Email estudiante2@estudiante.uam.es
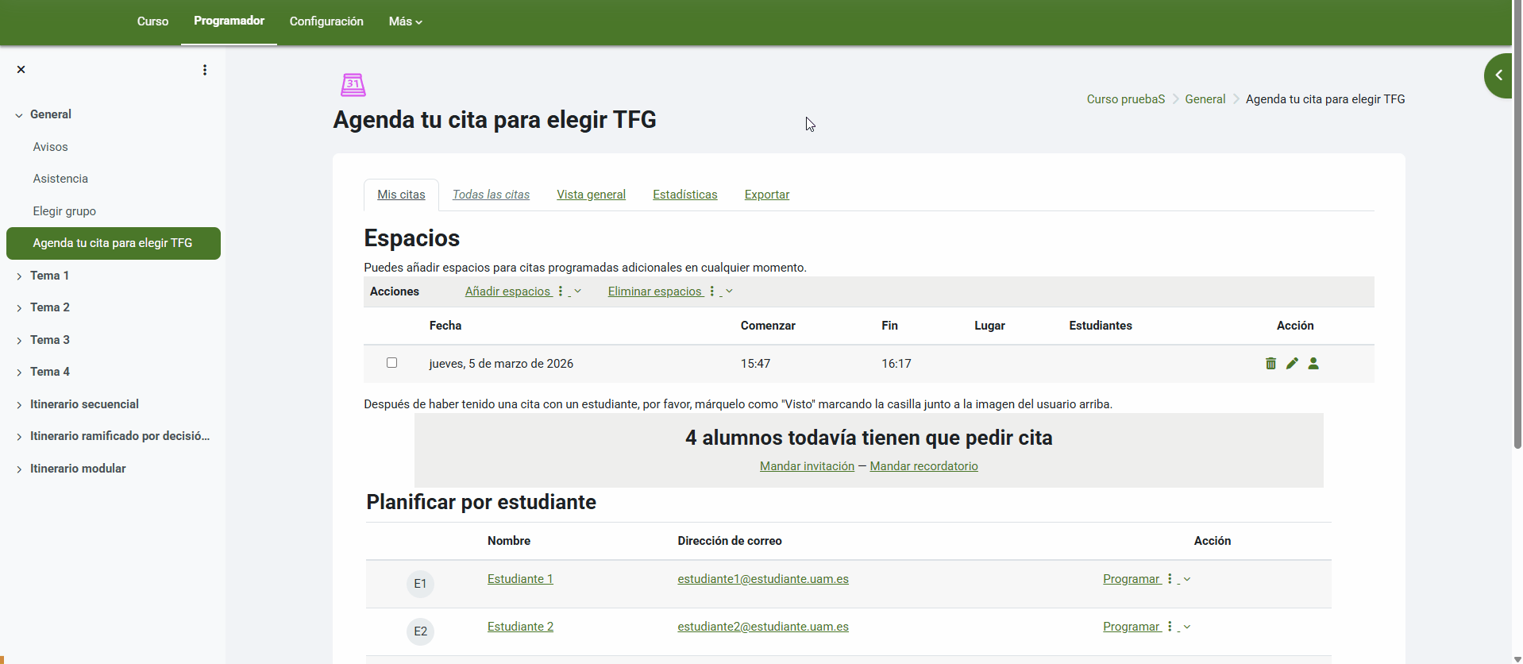Image resolution: width=1523 pixels, height=664 pixels. click(x=763, y=627)
